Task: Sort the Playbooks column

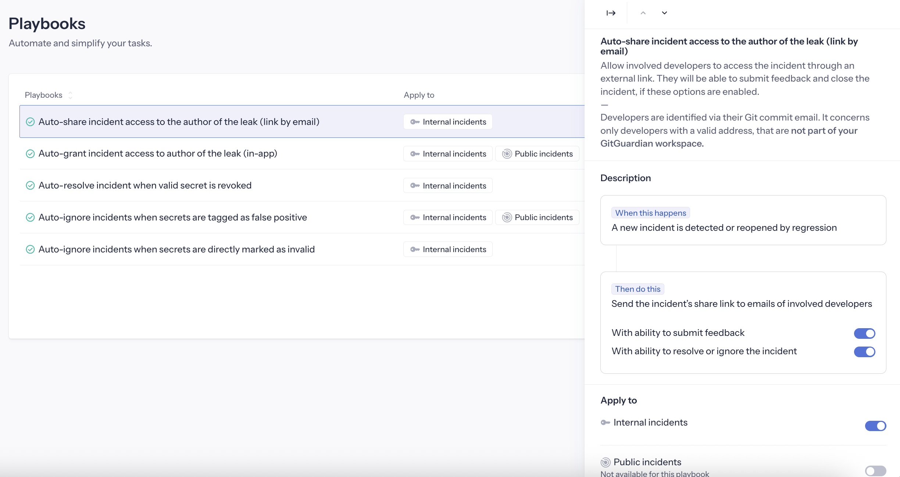Action: click(70, 95)
